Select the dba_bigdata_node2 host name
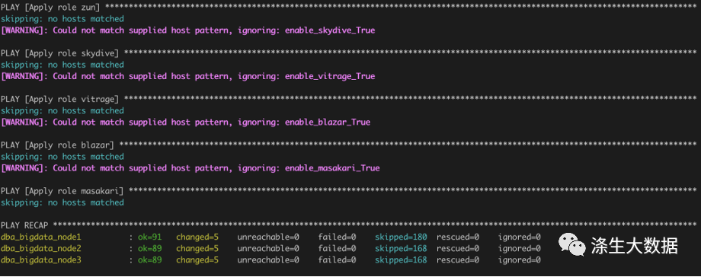701x277 pixels. (x=40, y=248)
